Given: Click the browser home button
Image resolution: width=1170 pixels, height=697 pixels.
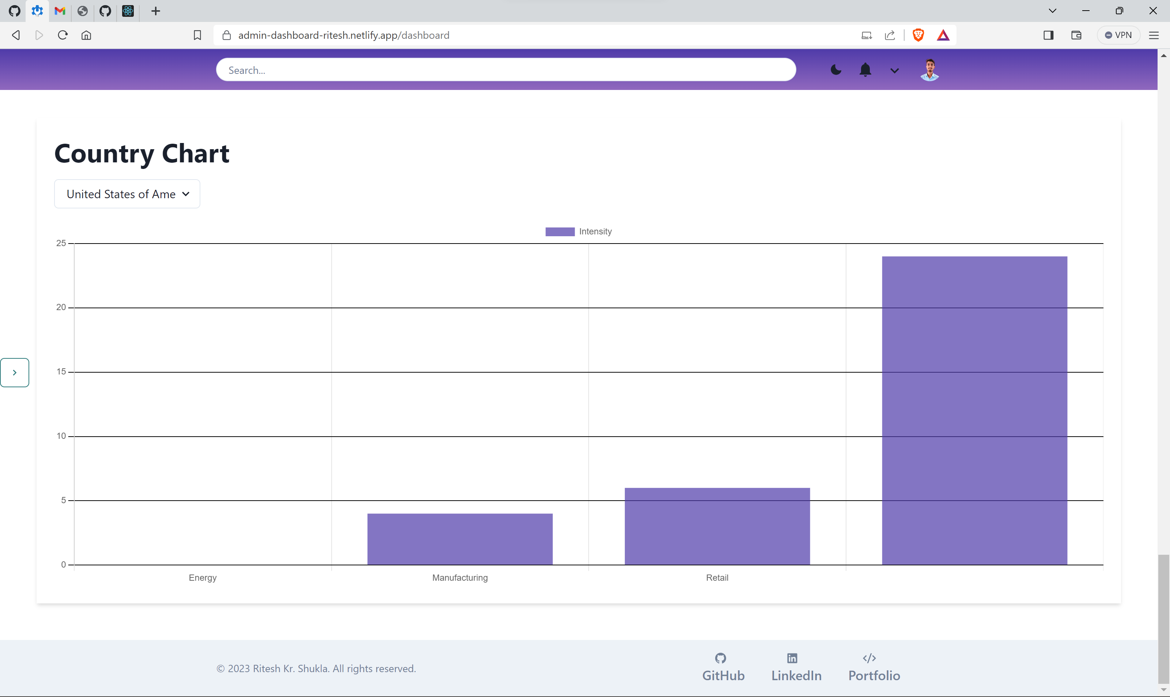Looking at the screenshot, I should (86, 35).
